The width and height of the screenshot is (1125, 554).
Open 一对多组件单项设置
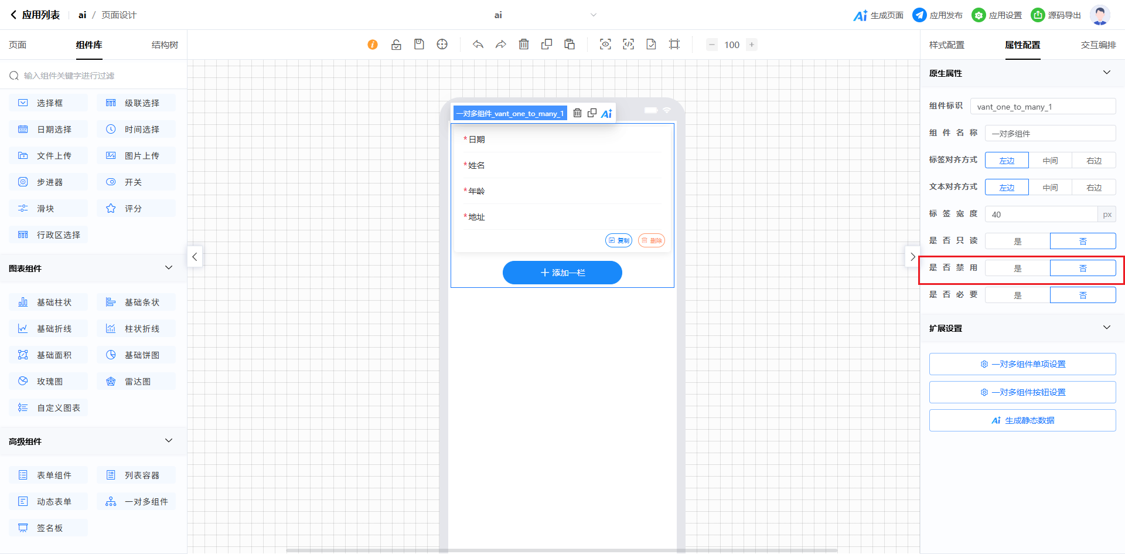1022,364
